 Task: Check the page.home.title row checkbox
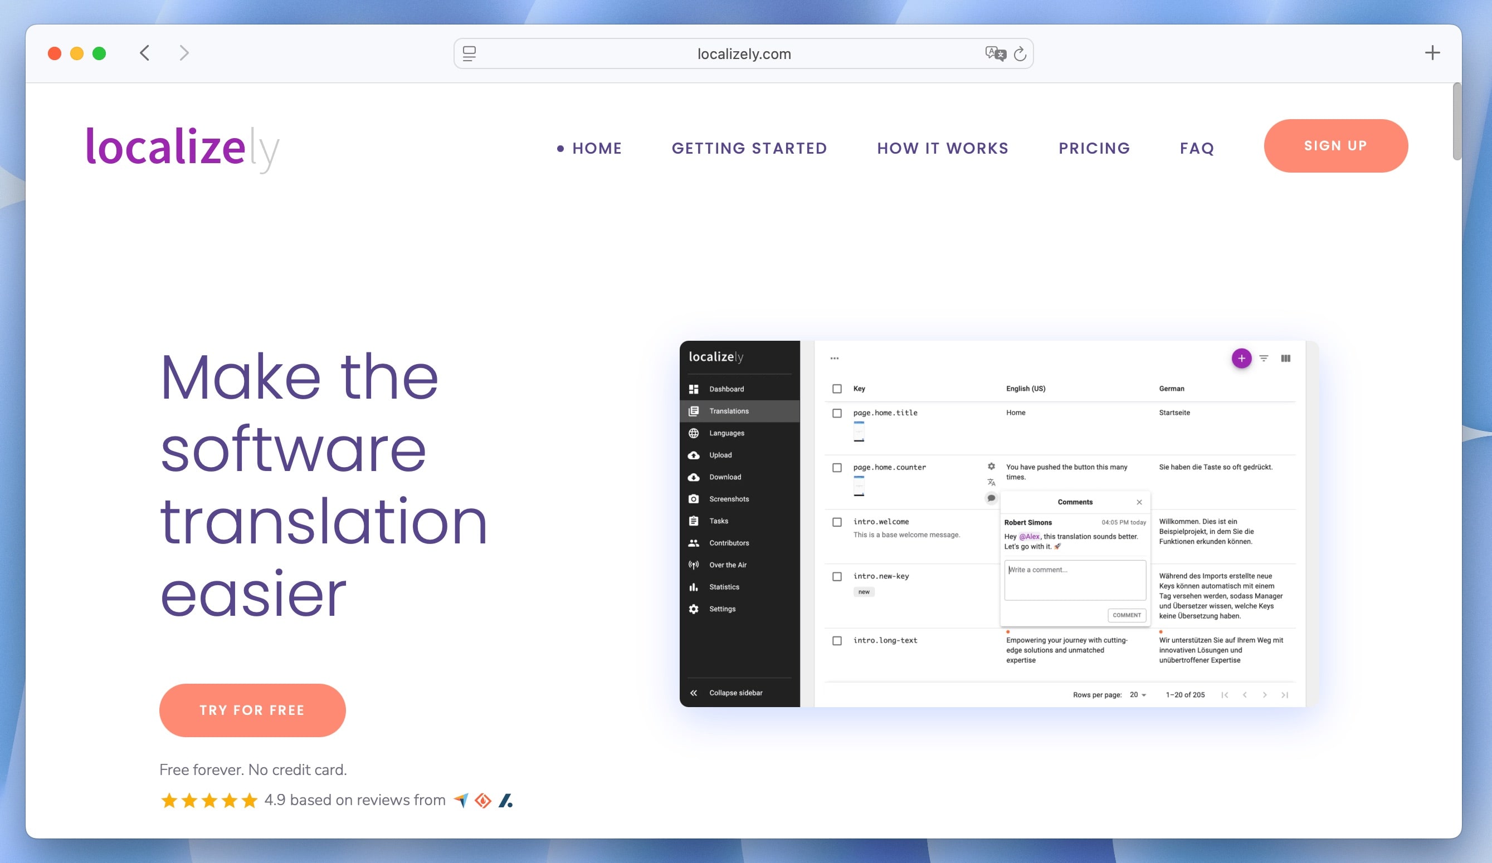[x=837, y=413]
